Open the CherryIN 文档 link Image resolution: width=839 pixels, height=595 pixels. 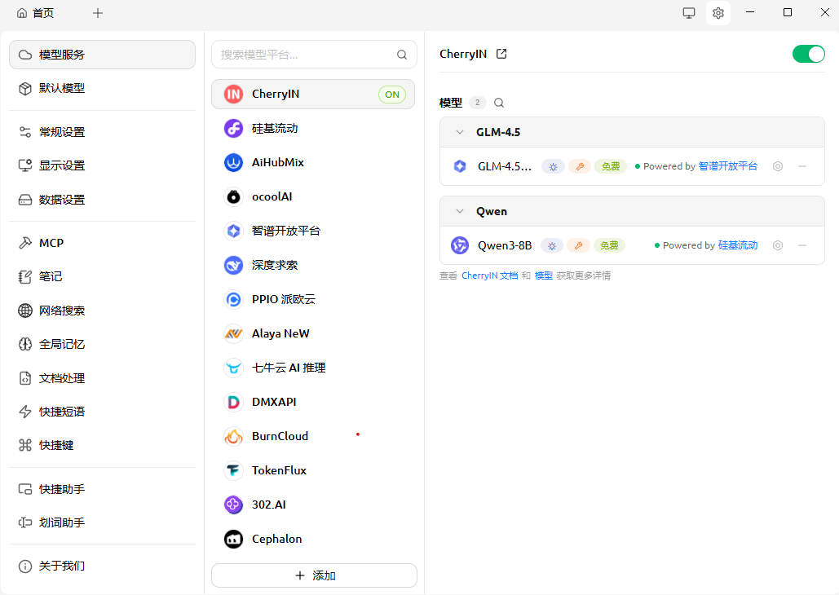click(489, 275)
